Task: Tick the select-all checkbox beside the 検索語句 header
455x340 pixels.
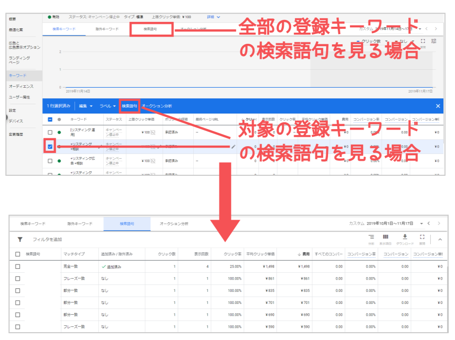Action: tap(18, 254)
